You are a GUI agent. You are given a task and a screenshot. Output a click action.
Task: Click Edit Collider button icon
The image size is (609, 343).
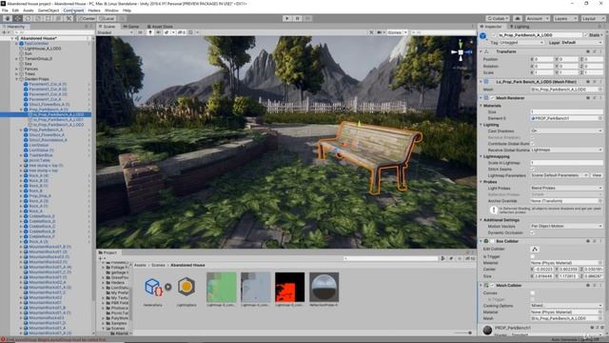point(535,250)
